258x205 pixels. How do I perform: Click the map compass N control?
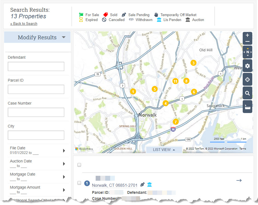coord(247,52)
